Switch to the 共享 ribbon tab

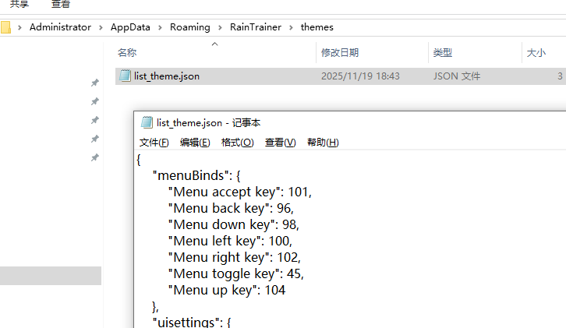[x=19, y=4]
